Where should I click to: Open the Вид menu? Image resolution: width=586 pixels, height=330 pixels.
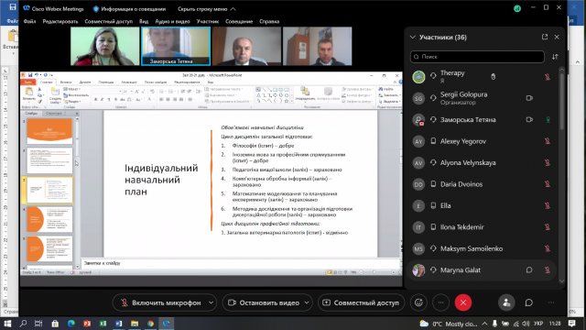click(144, 21)
